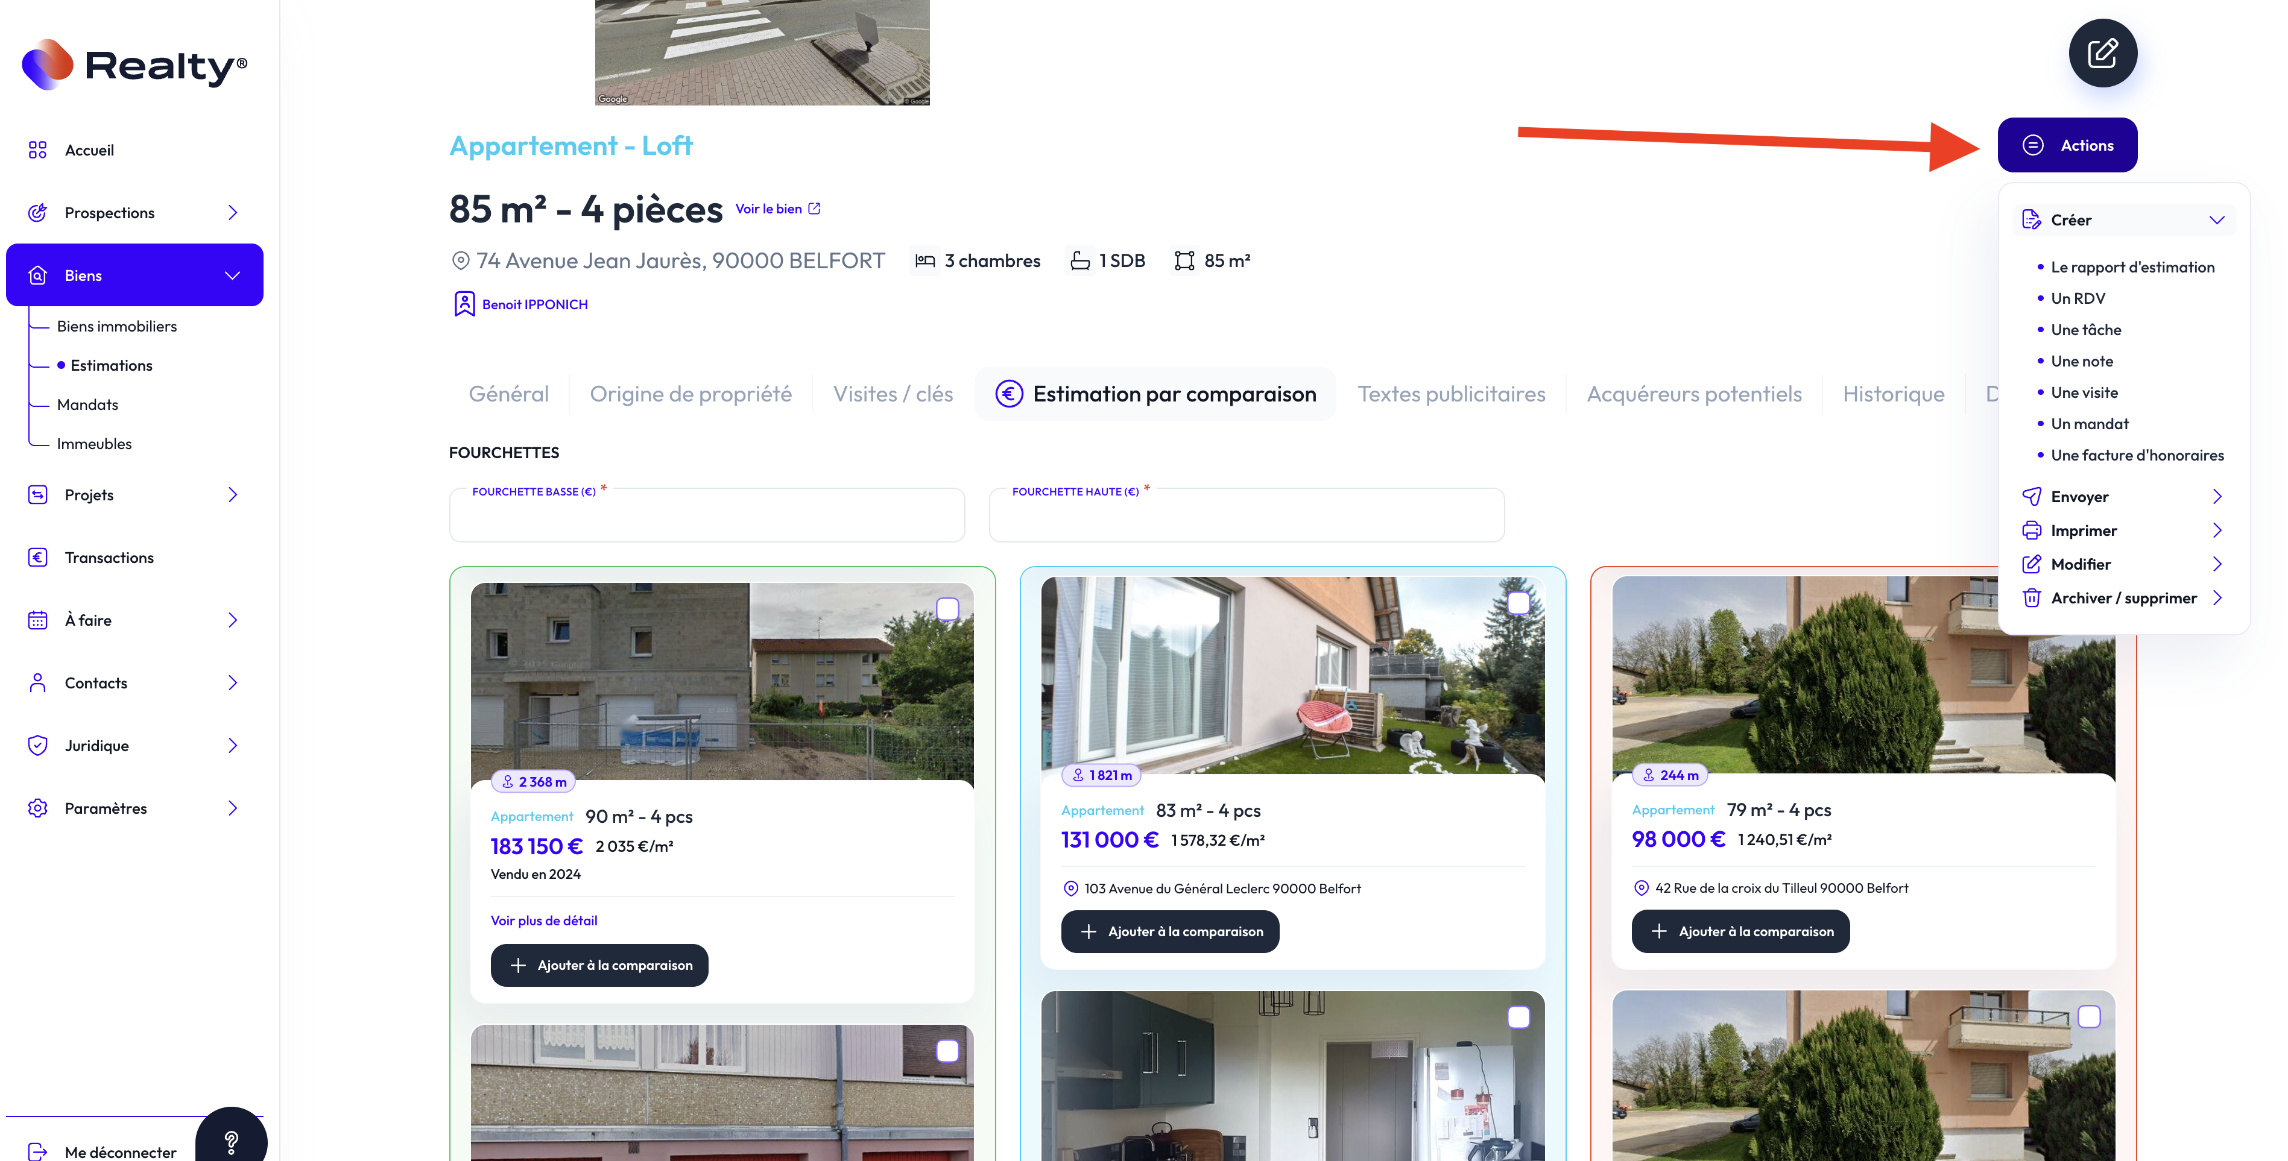Click the Transactions euro icon
The height and width of the screenshot is (1161, 2288).
click(x=37, y=558)
